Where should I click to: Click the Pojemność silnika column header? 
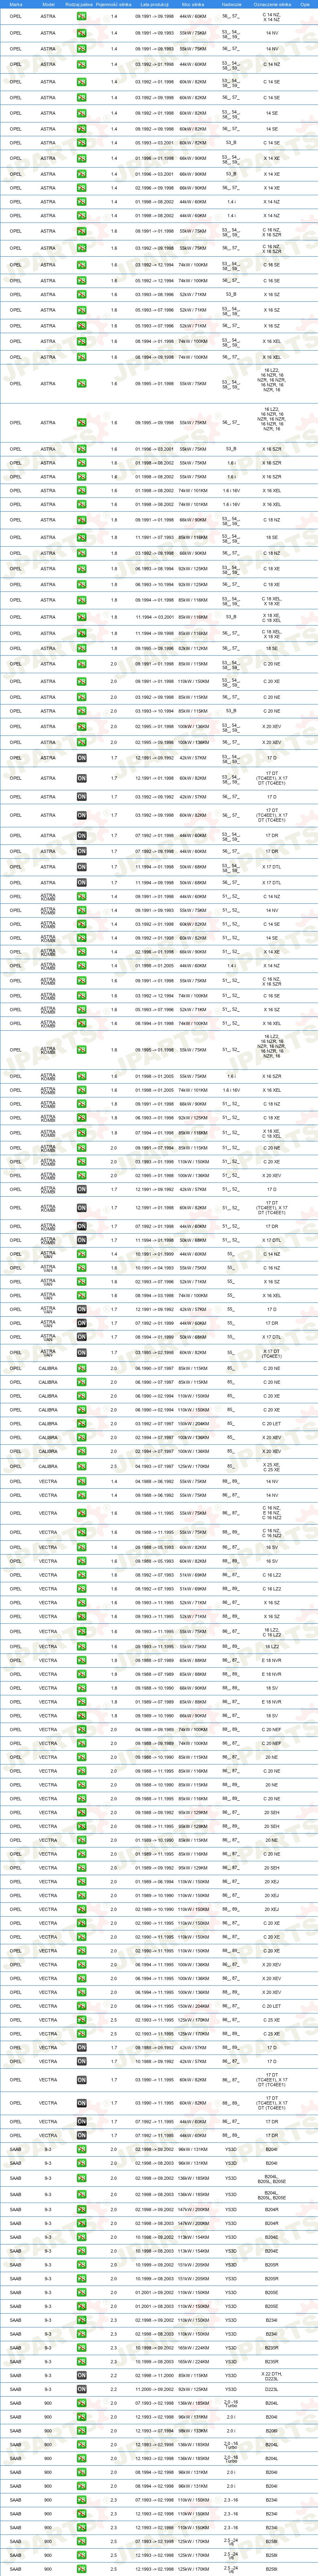coord(114,5)
